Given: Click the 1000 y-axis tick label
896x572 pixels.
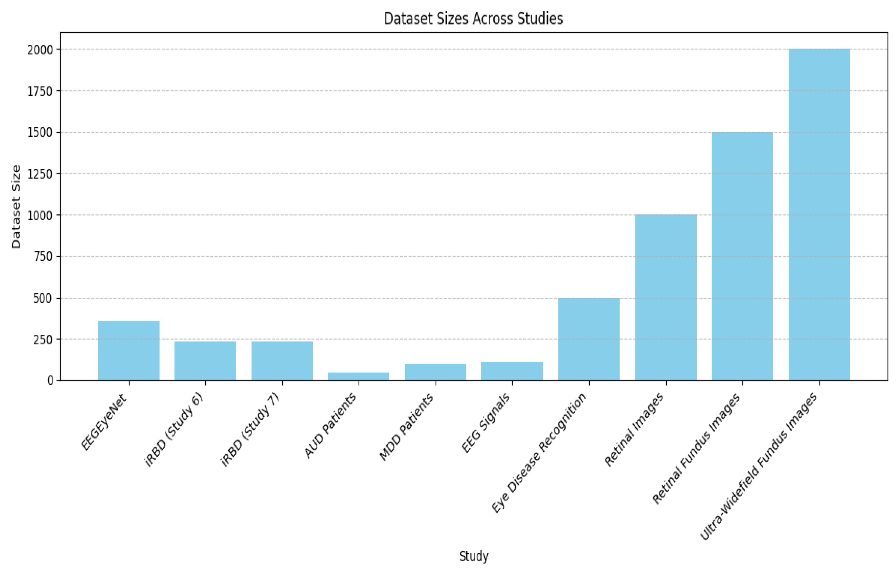Looking at the screenshot, I should click(40, 216).
